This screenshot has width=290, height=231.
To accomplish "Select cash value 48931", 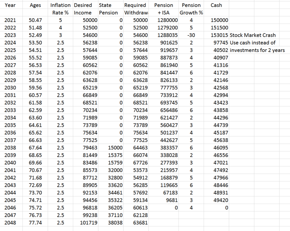I will pyautogui.click(x=216, y=193).
